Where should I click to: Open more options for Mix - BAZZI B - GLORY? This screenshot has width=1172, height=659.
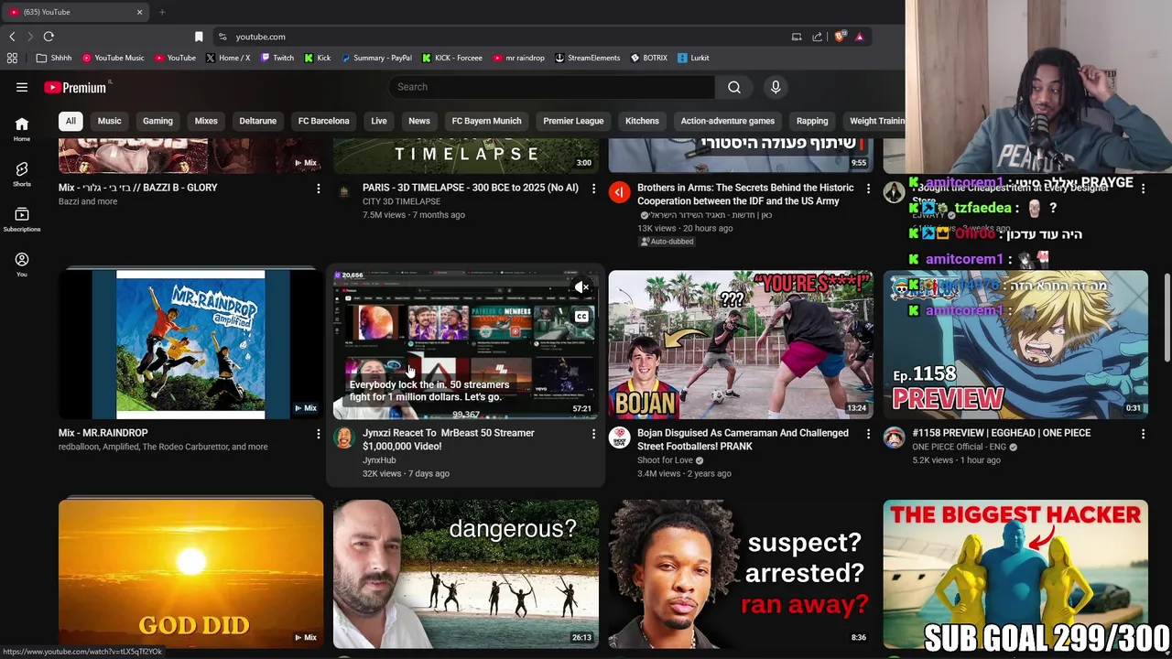click(319, 189)
